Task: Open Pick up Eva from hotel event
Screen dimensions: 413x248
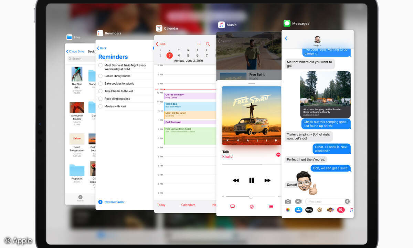Action: [x=190, y=136]
